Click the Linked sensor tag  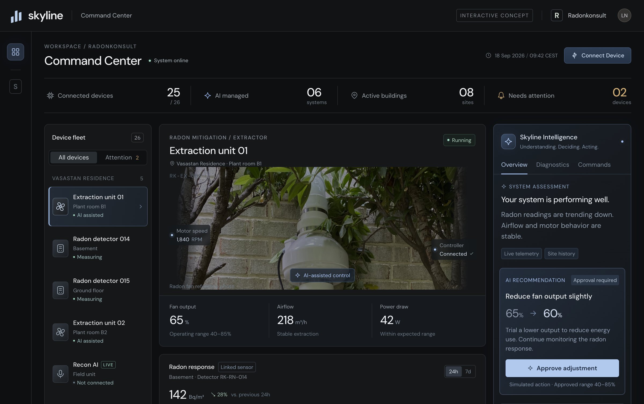tap(237, 367)
